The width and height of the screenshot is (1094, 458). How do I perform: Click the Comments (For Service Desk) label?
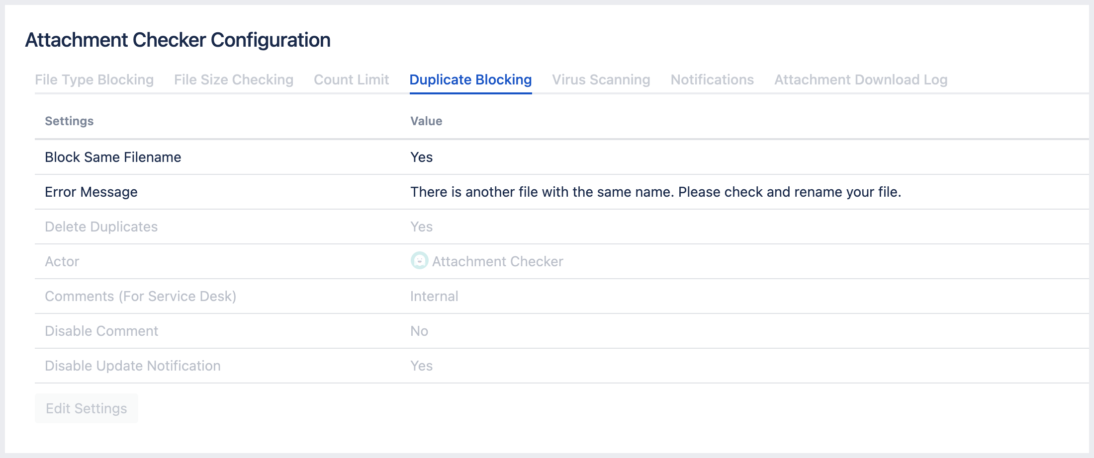pos(140,297)
